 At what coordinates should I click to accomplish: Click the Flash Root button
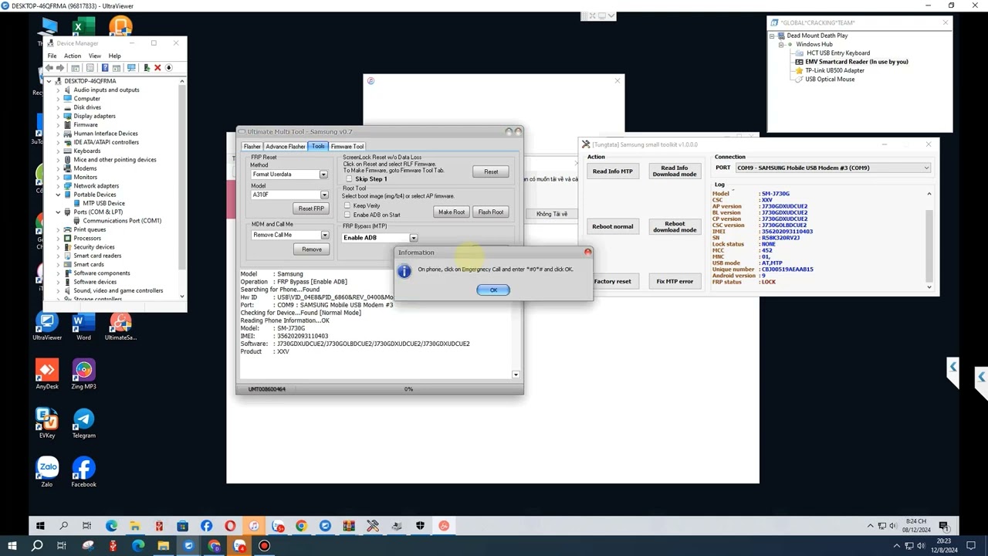(x=491, y=212)
